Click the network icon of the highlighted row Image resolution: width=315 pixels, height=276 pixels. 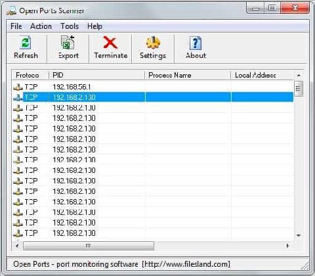click(18, 97)
